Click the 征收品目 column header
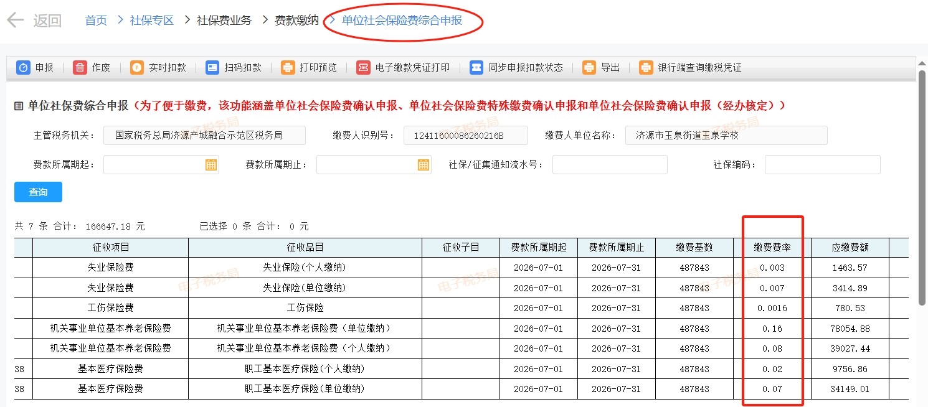 click(305, 248)
